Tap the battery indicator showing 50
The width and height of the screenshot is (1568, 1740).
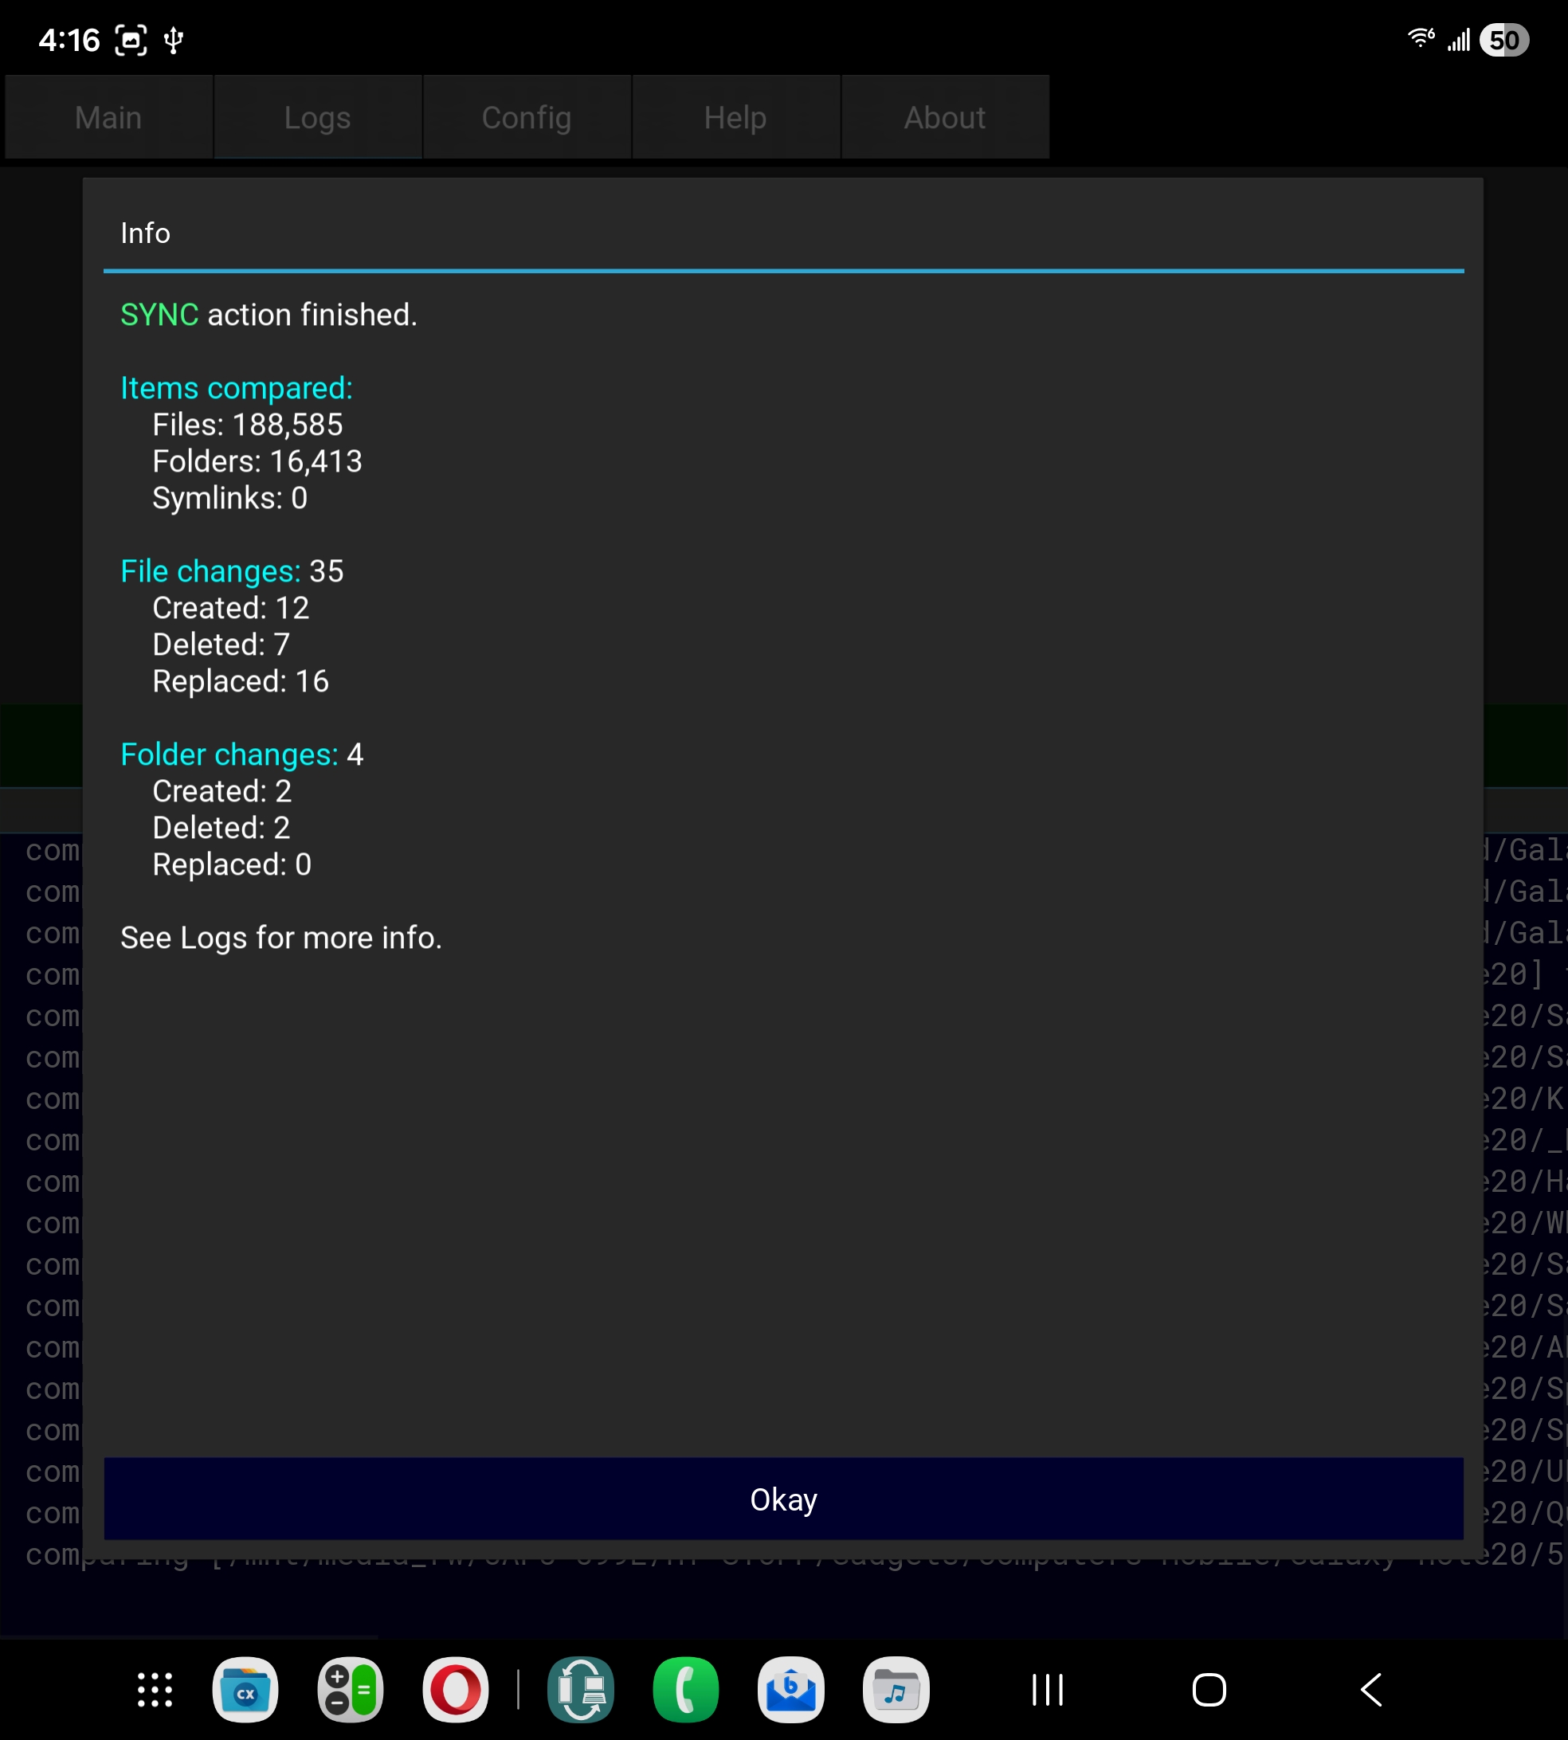1503,41
